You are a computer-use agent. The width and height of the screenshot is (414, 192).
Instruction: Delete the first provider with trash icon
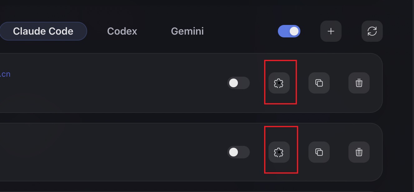[x=359, y=83]
